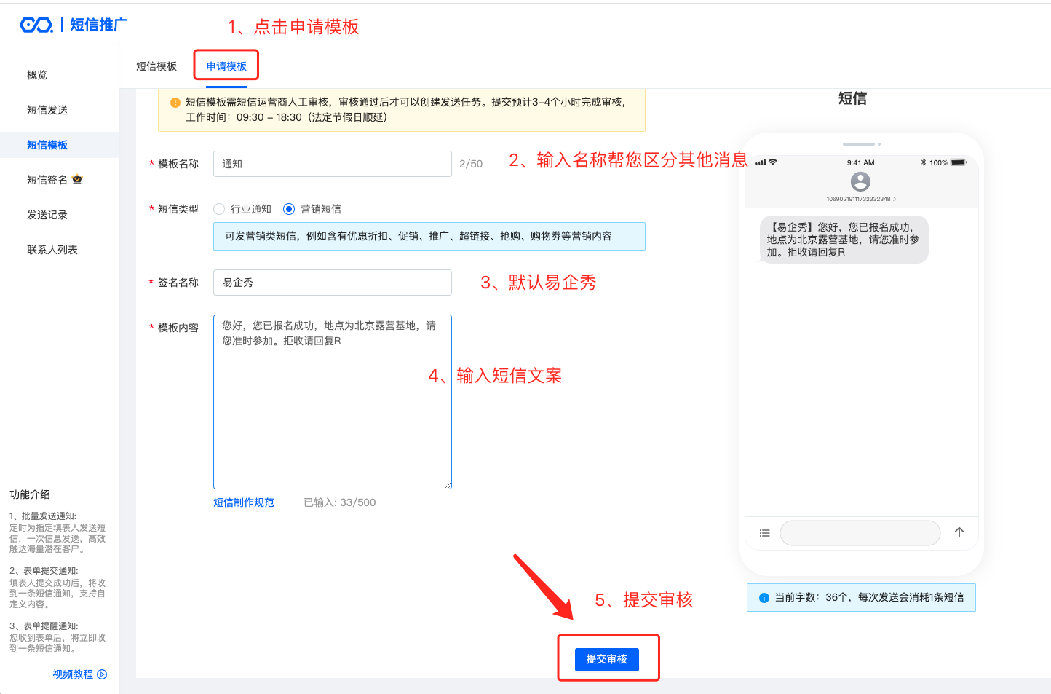This screenshot has width=1051, height=694.
Task: Open the 短信制作规范 link
Action: pos(244,502)
